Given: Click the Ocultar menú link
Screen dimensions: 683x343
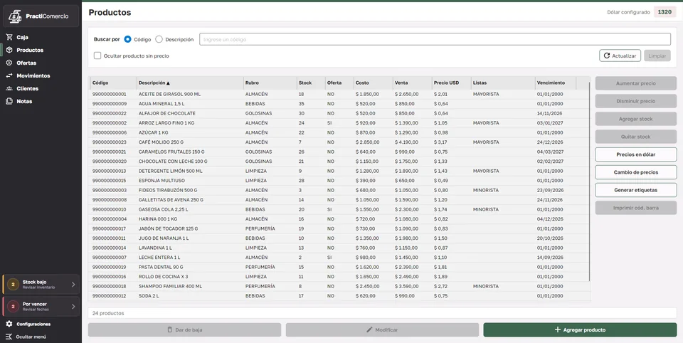Looking at the screenshot, I should click(31, 337).
